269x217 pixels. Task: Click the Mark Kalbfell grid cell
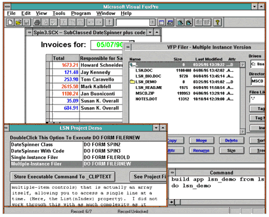coord(101,87)
